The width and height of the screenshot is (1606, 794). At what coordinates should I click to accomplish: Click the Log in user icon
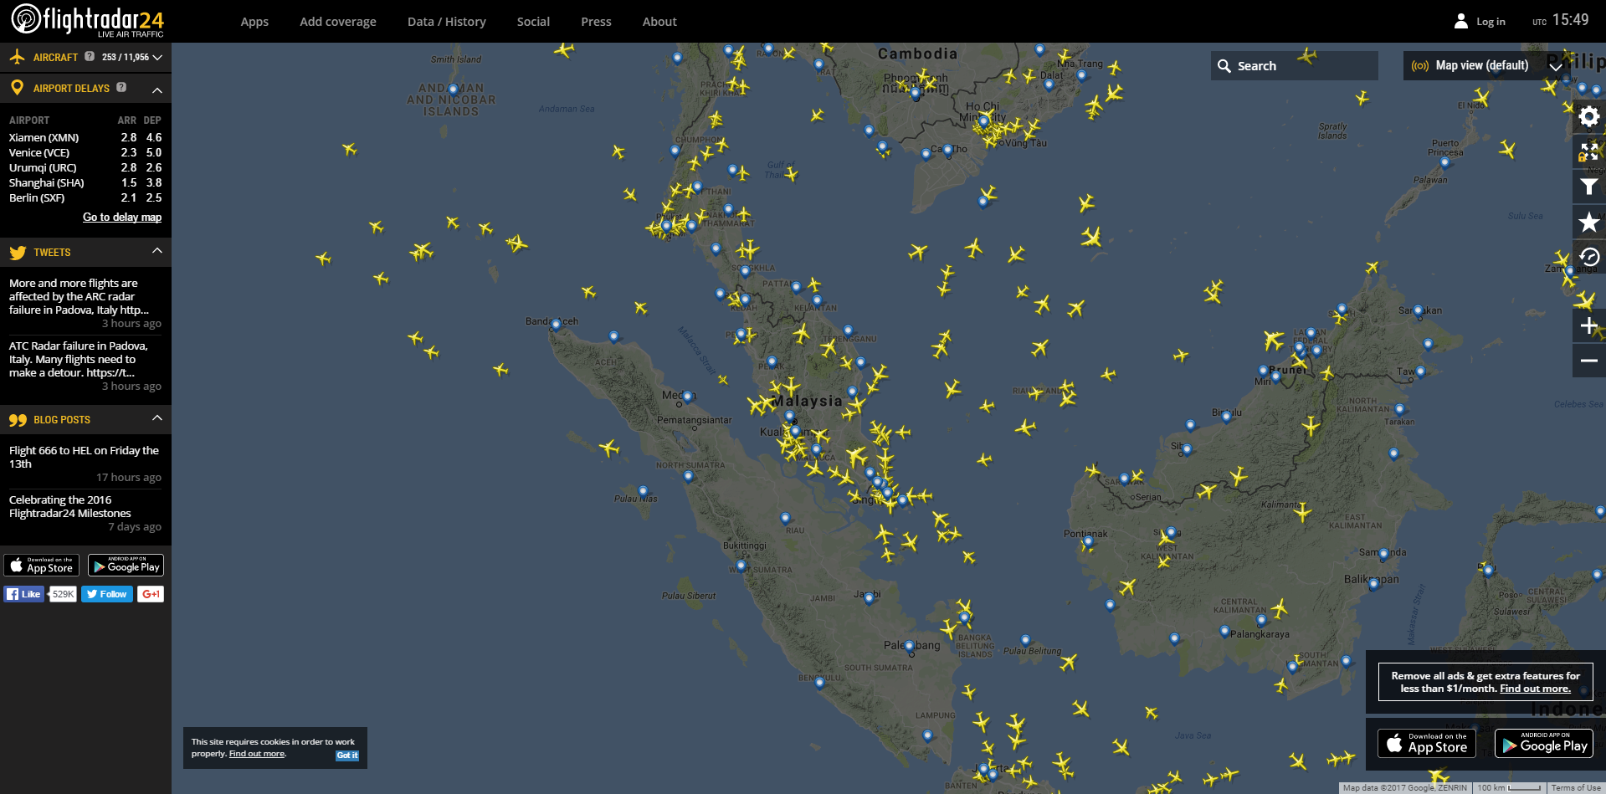1461,21
